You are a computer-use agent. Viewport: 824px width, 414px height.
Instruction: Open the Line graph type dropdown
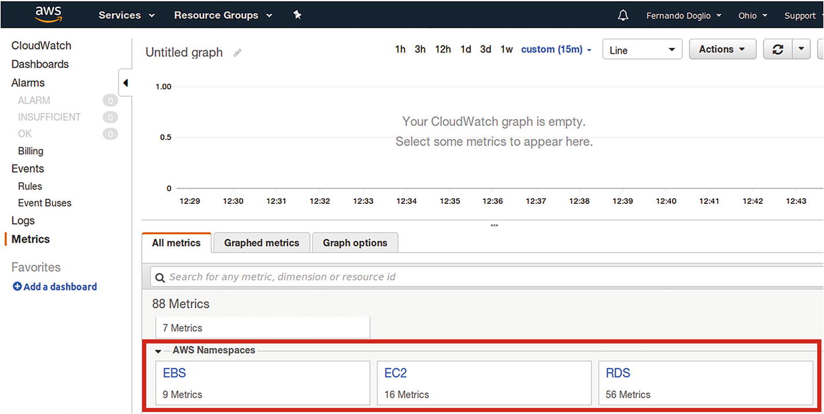coord(642,50)
